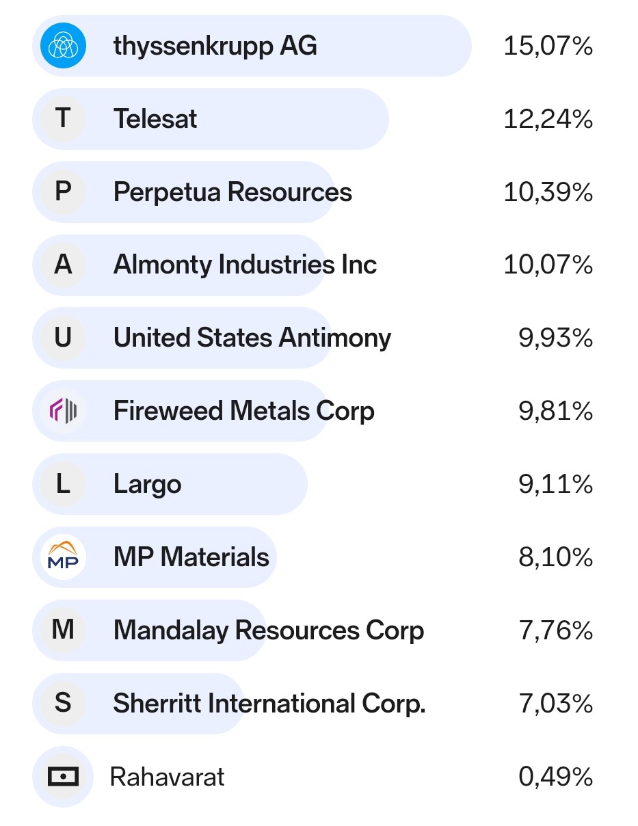Click the Perpetua Resources 'P' avatar
Screen dimensions: 638x826
[x=63, y=192]
